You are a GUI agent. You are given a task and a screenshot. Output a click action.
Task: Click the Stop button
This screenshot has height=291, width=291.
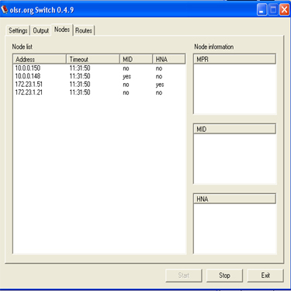[x=224, y=275]
